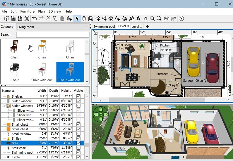Create a photo with the camera icon
The image size is (233, 161).
(167, 18)
